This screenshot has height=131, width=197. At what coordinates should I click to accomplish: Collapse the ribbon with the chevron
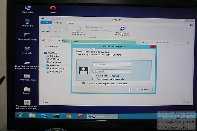pyautogui.click(x=187, y=25)
